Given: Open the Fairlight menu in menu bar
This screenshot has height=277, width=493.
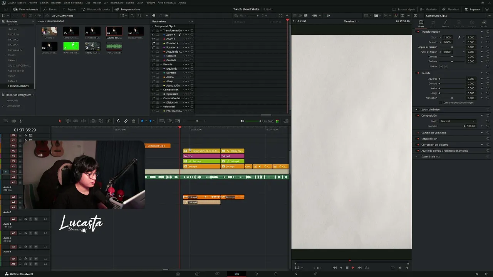Looking at the screenshot, I should click(x=150, y=3).
